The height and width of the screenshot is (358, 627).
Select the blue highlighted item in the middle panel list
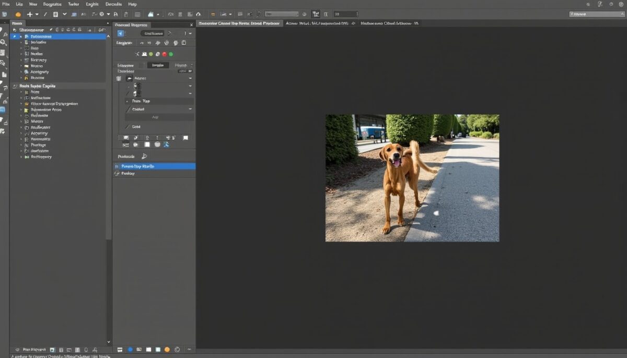coord(154,166)
